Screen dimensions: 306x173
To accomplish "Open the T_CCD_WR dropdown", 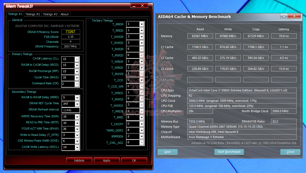I will click(x=142, y=86).
